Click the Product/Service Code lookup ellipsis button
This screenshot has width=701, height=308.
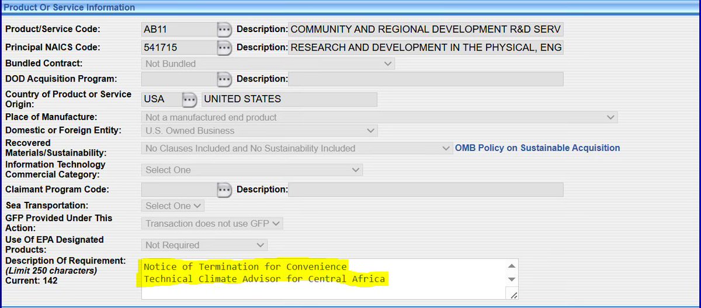pyautogui.click(x=224, y=29)
